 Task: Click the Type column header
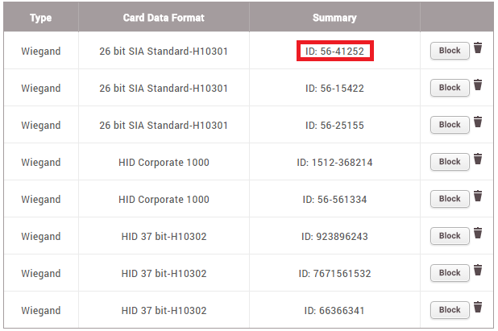(40, 18)
